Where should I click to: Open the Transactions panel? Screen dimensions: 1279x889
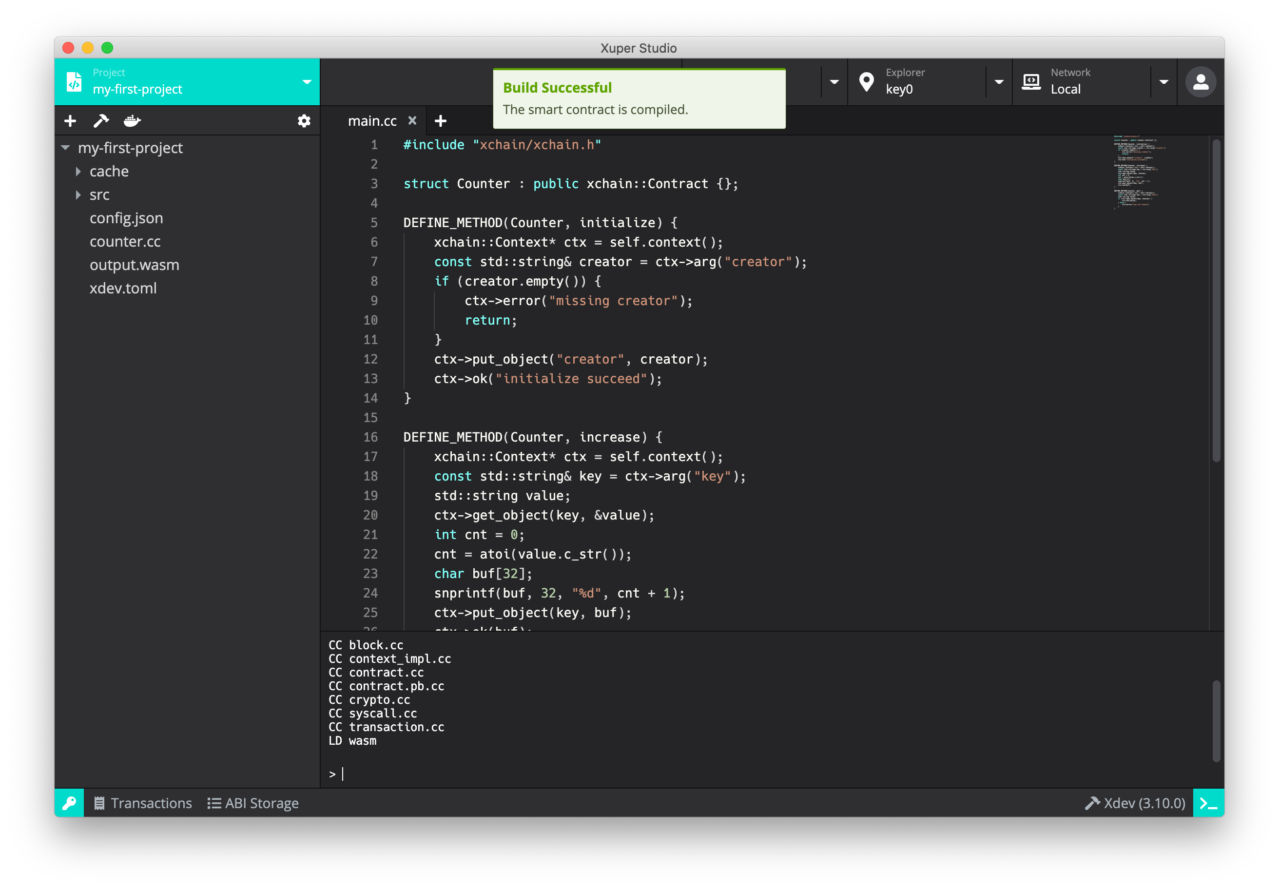click(x=143, y=803)
